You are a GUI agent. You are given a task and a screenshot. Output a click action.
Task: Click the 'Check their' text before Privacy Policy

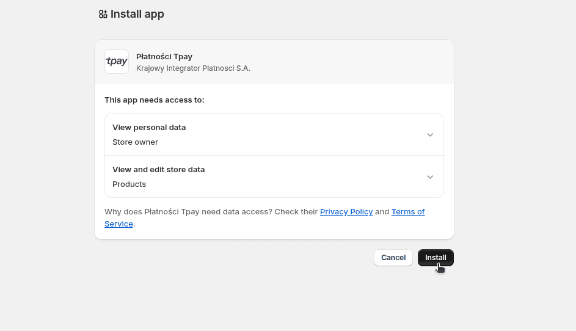[296, 211]
